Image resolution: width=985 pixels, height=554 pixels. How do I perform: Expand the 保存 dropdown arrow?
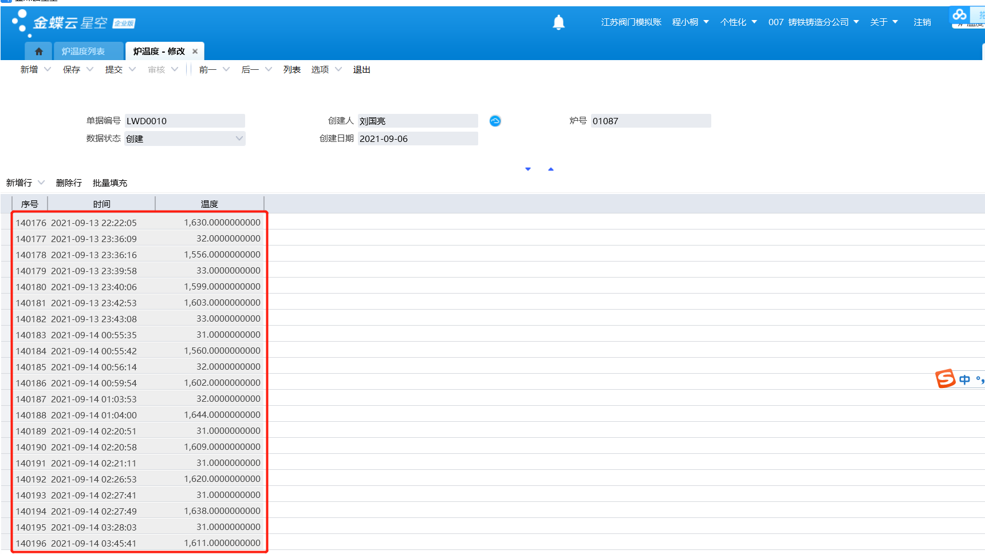click(90, 69)
